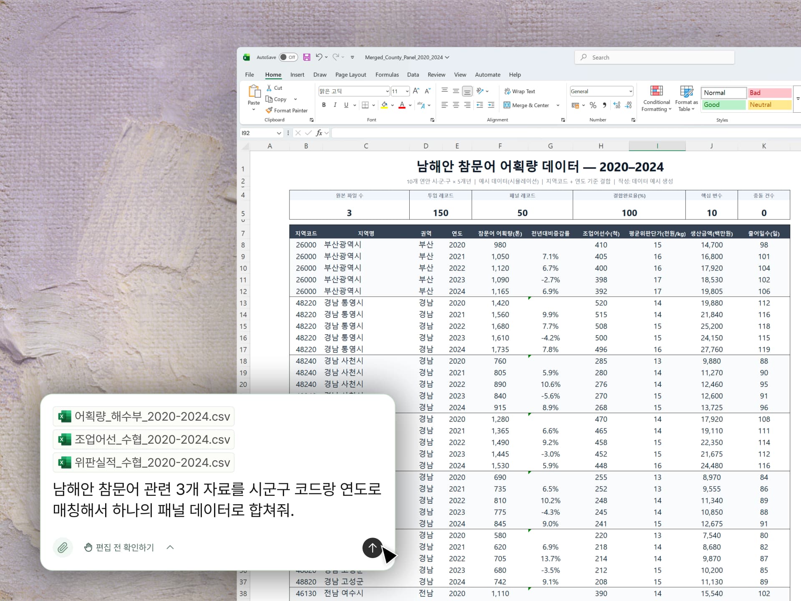This screenshot has width=801, height=601.
Task: Open the font name dropdown
Action: 388,91
